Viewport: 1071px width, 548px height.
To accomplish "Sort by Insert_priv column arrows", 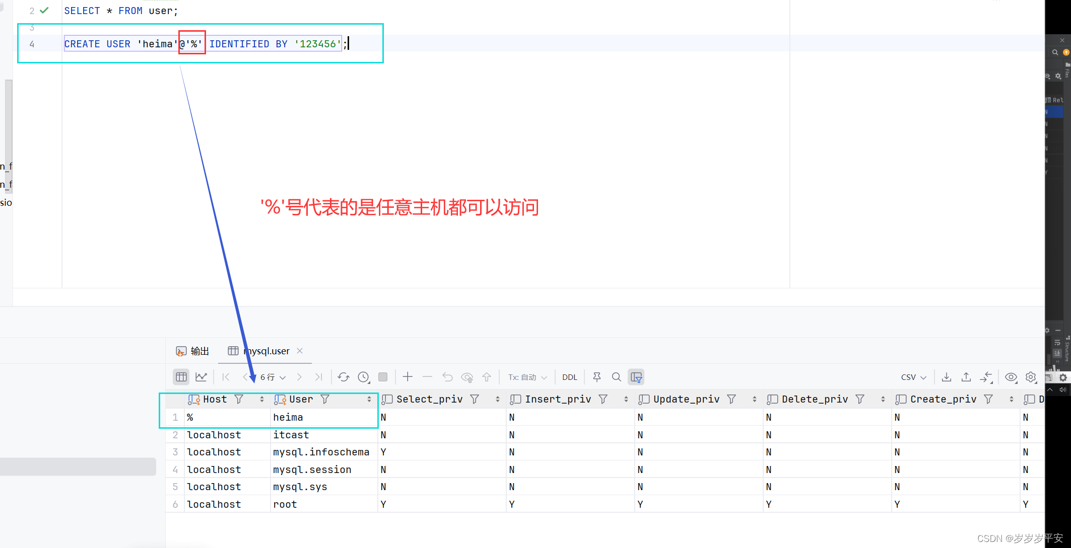I will pos(626,399).
